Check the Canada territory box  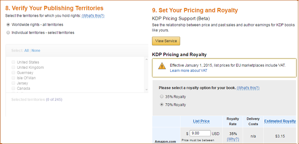point(13,88)
